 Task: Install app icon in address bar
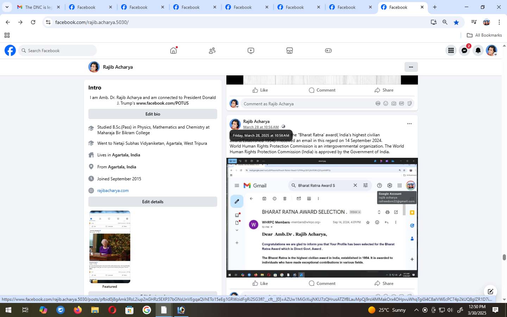[434, 22]
